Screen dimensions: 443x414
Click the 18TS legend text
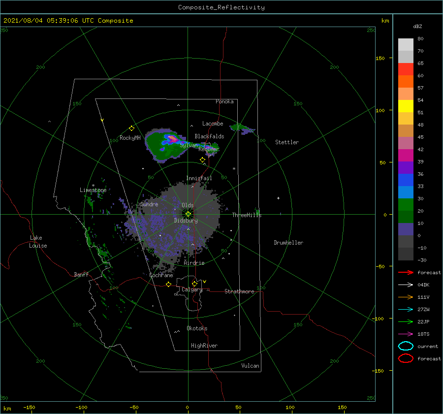[423, 334]
